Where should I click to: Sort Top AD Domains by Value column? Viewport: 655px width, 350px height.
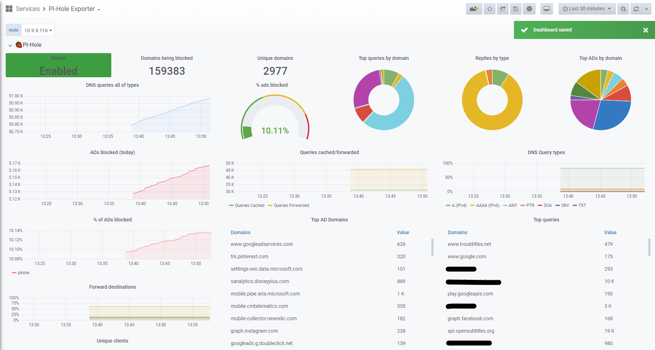pos(403,232)
